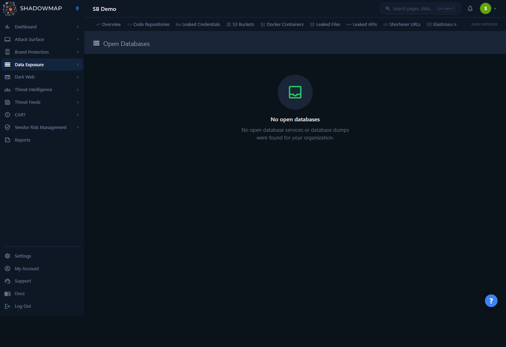
Task: Open the Docker Containers tab
Action: pos(282,25)
